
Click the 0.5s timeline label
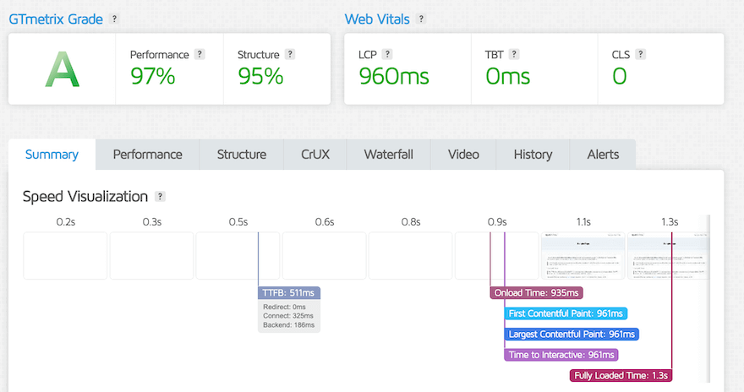coord(238,222)
